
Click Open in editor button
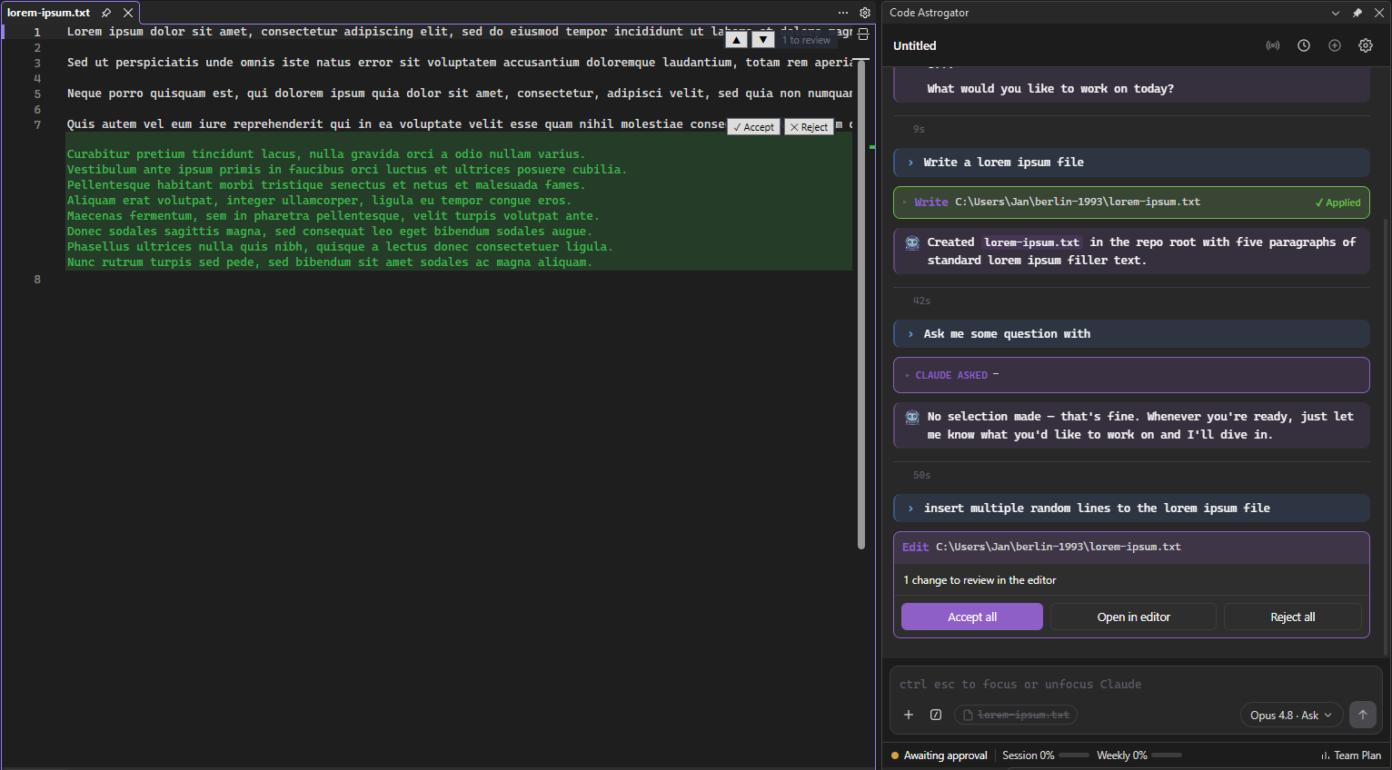(1133, 617)
